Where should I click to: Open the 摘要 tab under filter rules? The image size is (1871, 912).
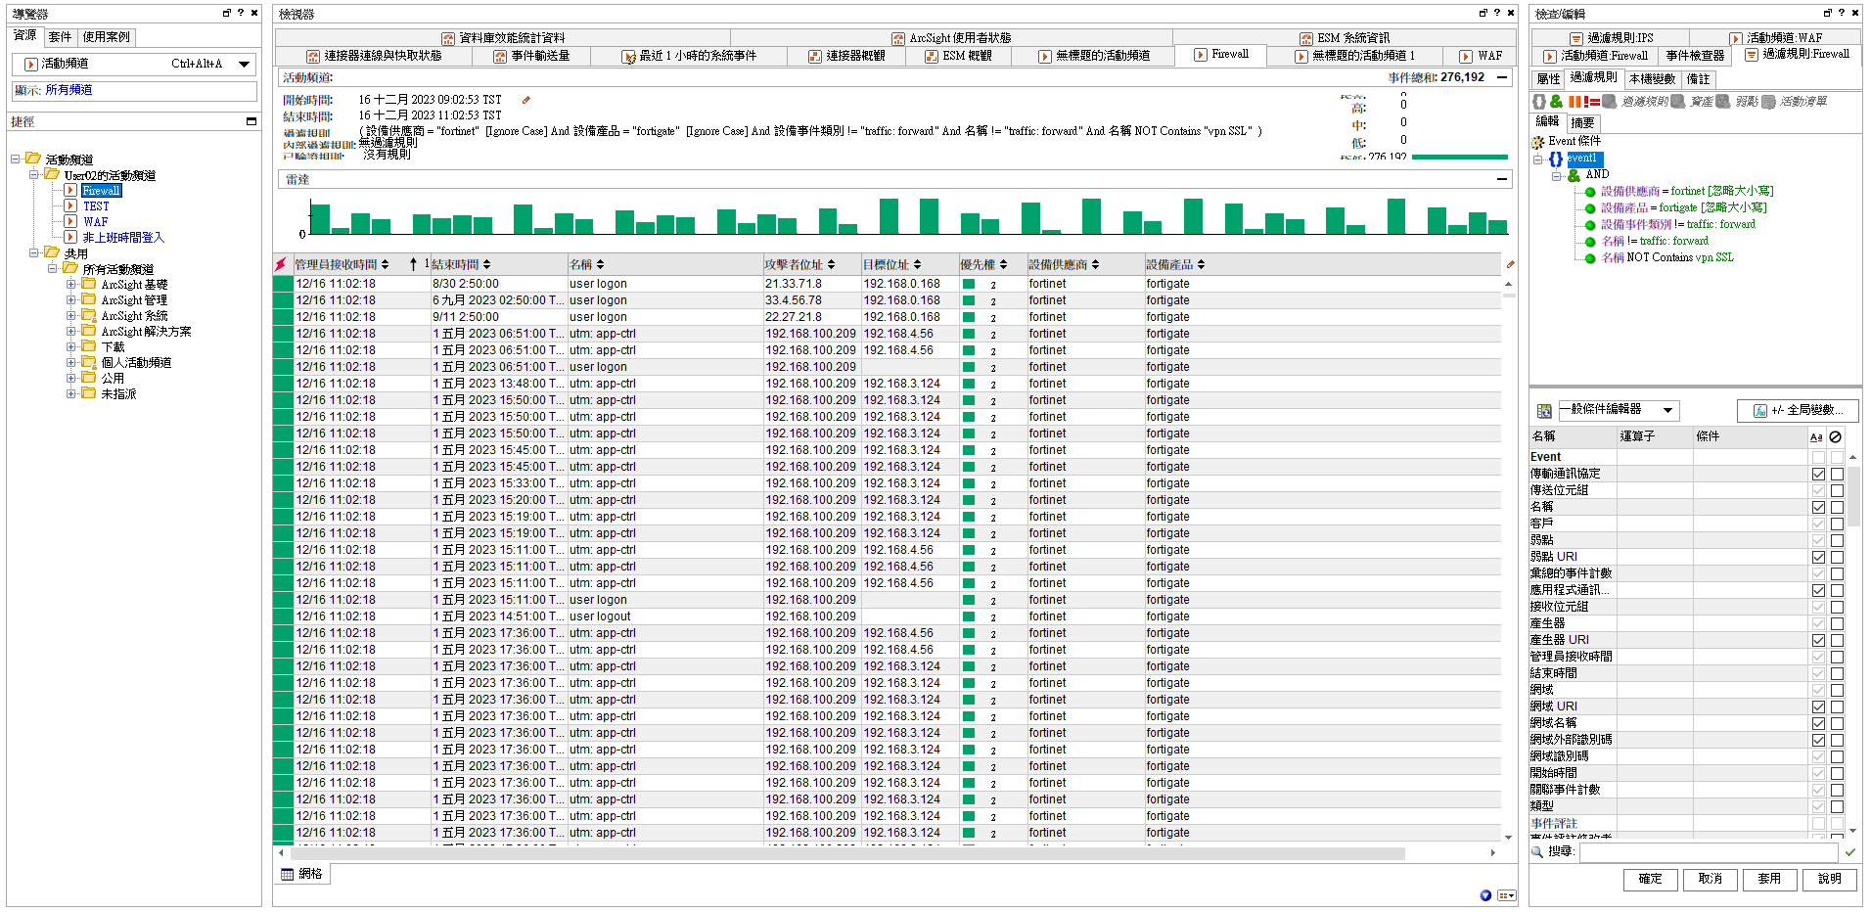tap(1582, 123)
